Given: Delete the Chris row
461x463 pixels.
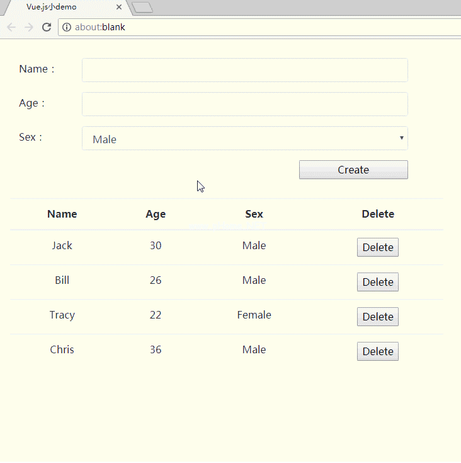Looking at the screenshot, I should pos(378,351).
